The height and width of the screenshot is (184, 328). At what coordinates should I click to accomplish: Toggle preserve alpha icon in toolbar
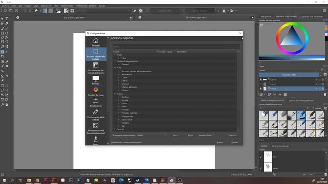(x=141, y=11)
